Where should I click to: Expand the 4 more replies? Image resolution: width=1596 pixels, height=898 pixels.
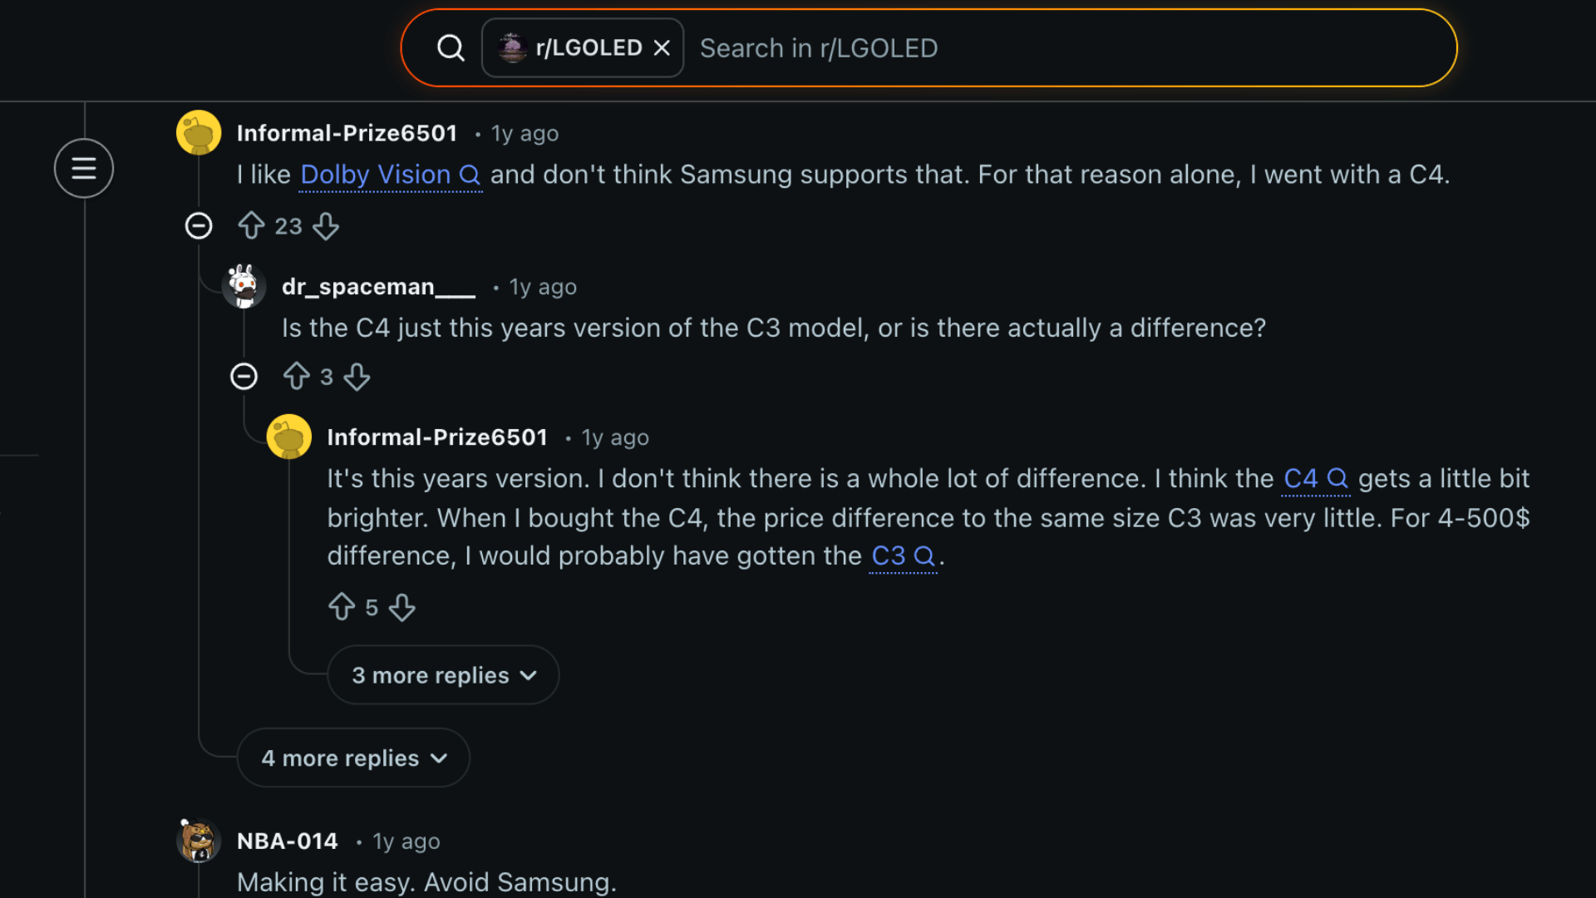[x=352, y=757]
